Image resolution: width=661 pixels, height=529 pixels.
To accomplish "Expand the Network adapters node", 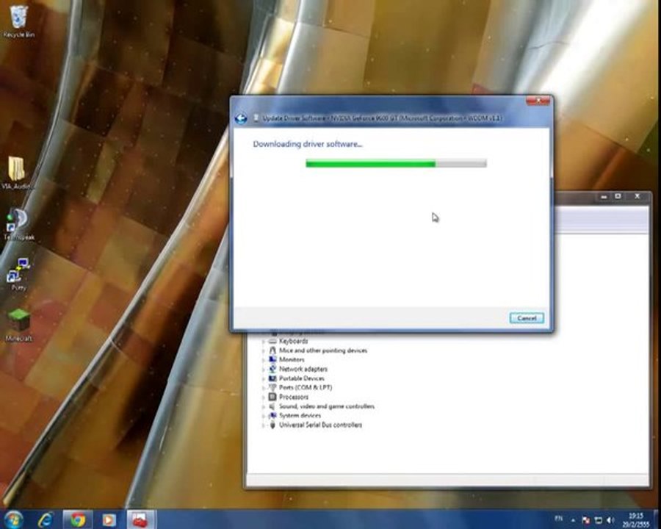I will tap(264, 369).
